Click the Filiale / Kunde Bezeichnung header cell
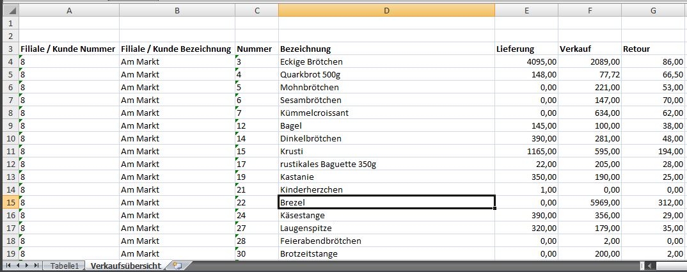This screenshot has width=687, height=272. coord(177,49)
